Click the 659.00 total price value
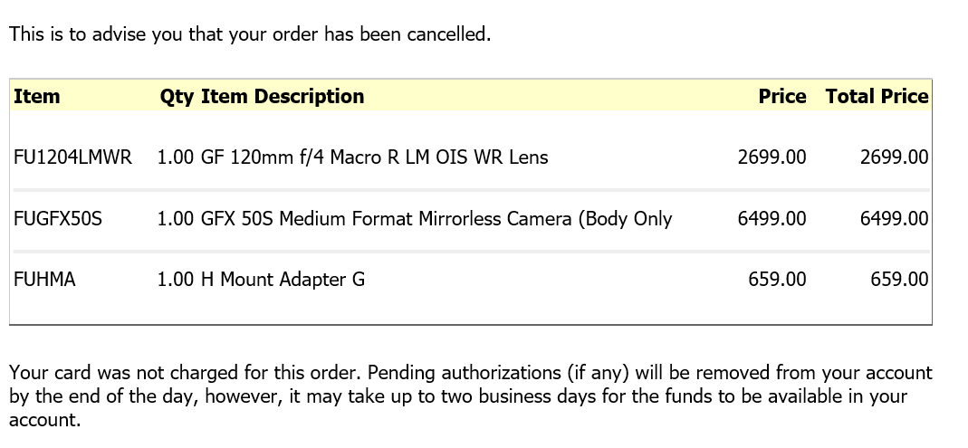The width and height of the screenshot is (968, 448). 899,280
